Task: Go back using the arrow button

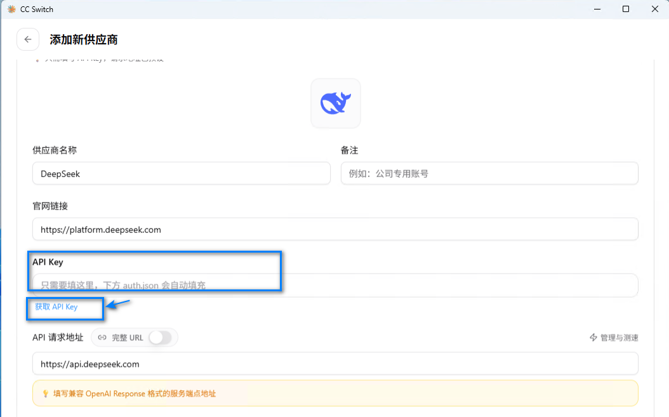Action: pyautogui.click(x=28, y=39)
